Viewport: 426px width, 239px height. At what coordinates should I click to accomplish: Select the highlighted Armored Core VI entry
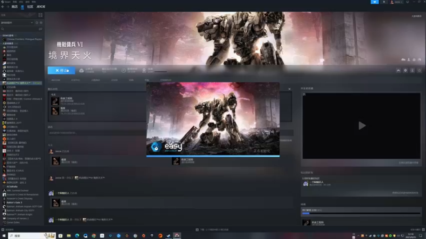click(22, 83)
